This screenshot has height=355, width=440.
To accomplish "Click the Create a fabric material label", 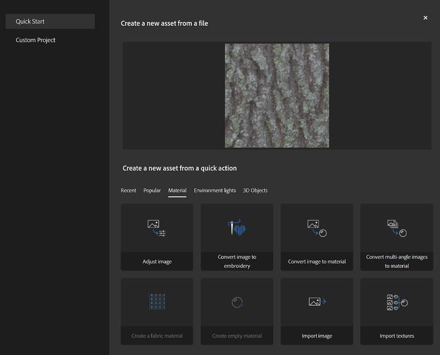I will 157,336.
